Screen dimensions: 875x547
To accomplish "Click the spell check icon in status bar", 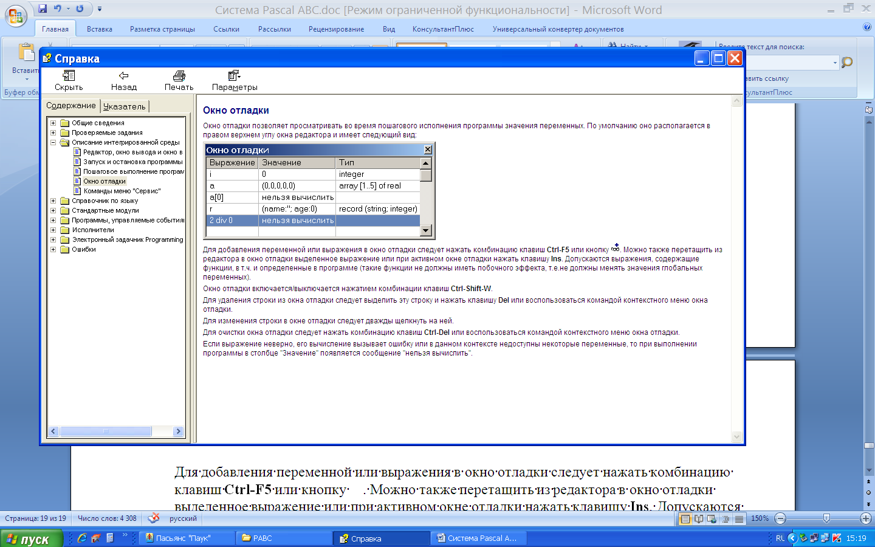I will (154, 518).
